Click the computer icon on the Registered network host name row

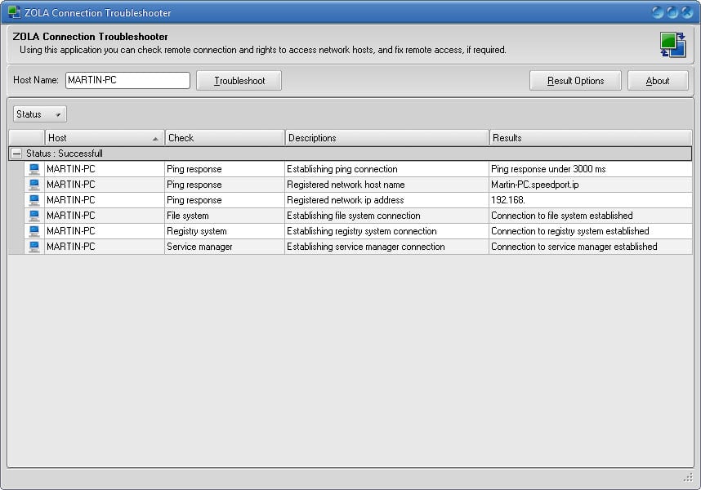tap(33, 185)
